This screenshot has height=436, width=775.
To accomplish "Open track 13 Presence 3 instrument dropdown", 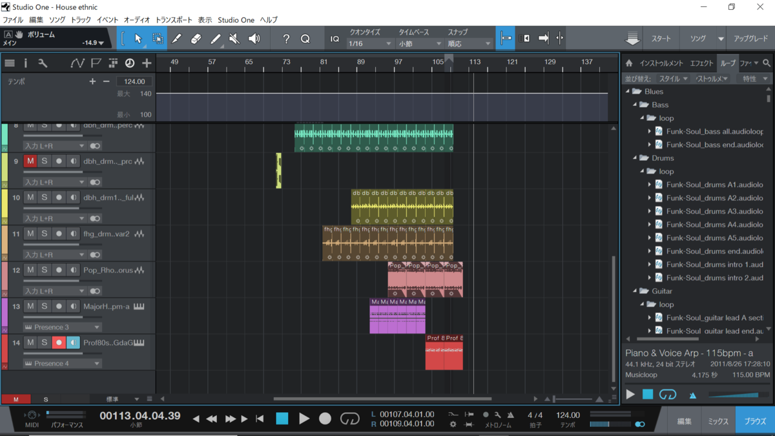I will pyautogui.click(x=63, y=327).
